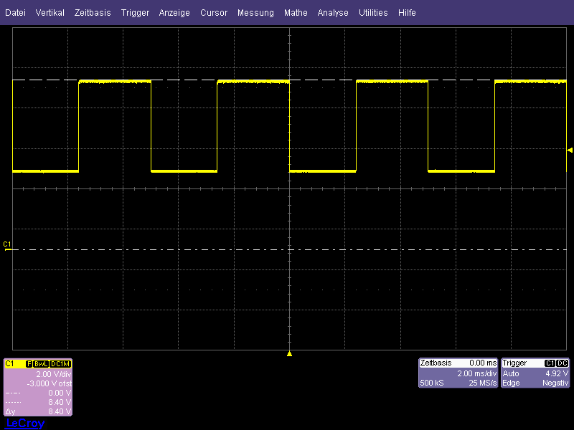Click the DC coupling badge in the Trigger box
This screenshot has width=574, height=430.
point(562,363)
